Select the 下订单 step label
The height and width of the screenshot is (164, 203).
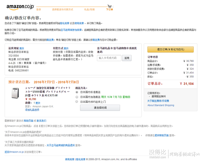click(x=110, y=10)
